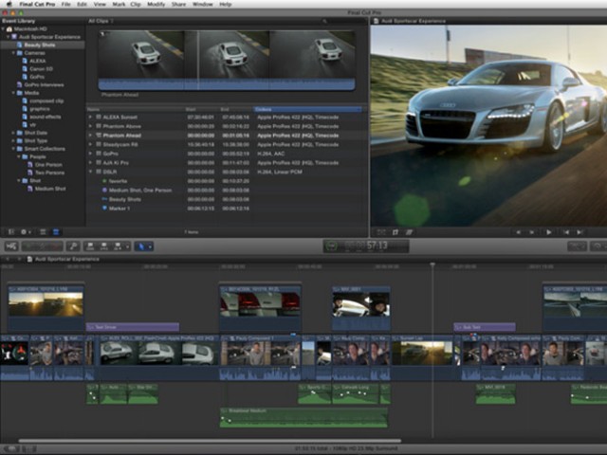This screenshot has width=607, height=455.
Task: Collapse the Smart Collections folder
Action: pos(13,149)
